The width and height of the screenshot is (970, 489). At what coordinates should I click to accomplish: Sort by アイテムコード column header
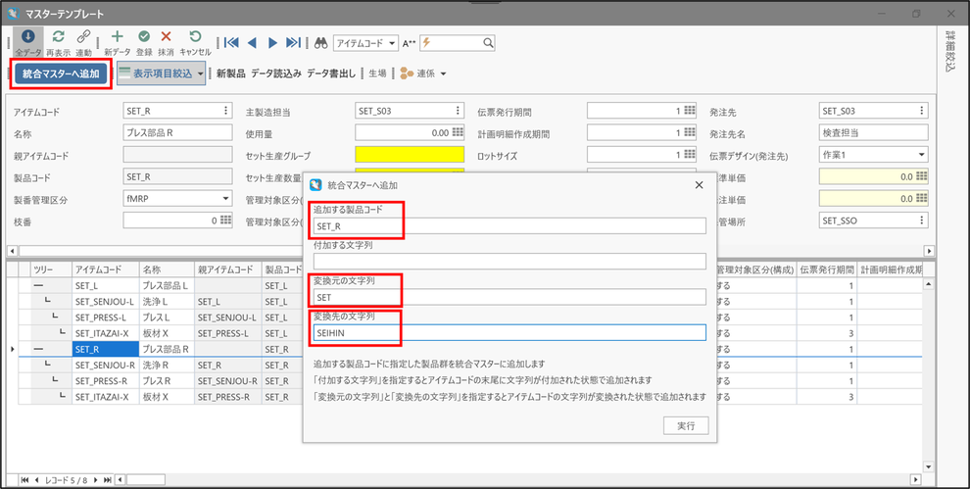[x=105, y=269]
